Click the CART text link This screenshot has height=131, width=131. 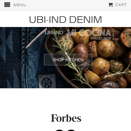point(121,5)
